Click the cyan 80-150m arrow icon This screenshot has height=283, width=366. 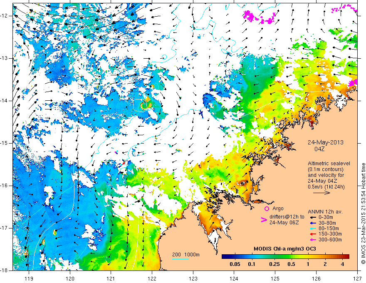[x=313, y=228]
